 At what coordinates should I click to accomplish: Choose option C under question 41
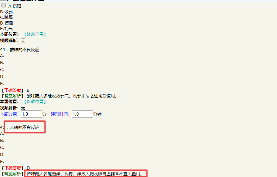(x=2, y=70)
